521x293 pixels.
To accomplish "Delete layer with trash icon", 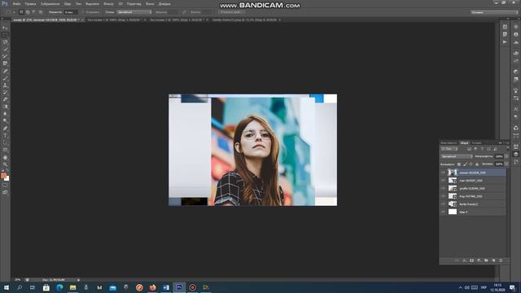I will 501,260.
